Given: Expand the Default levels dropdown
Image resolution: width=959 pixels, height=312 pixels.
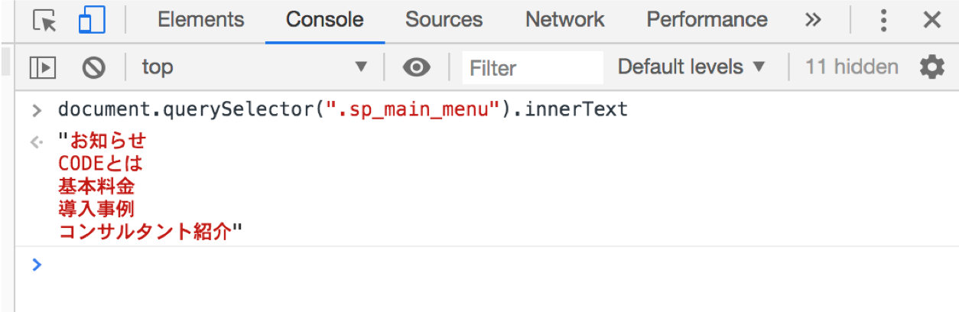Looking at the screenshot, I should point(691,67).
